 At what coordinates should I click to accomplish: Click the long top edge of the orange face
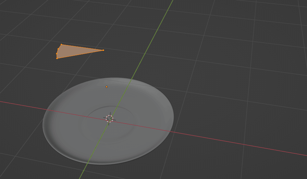click(82, 47)
